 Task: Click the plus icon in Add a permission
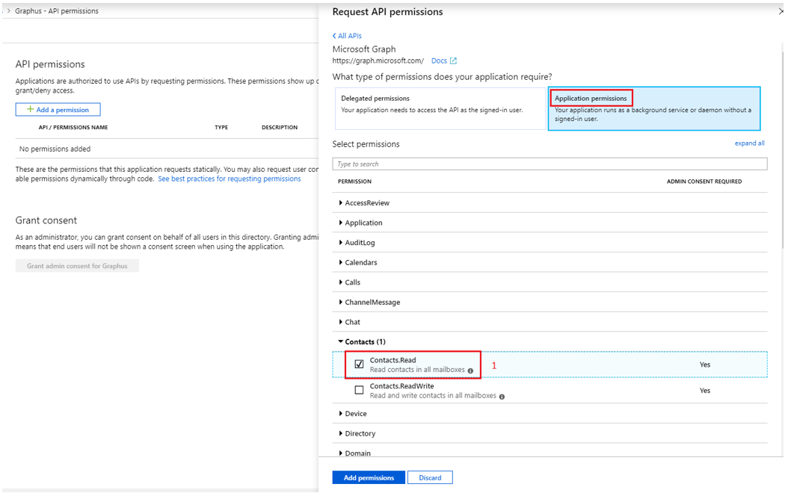[x=30, y=109]
